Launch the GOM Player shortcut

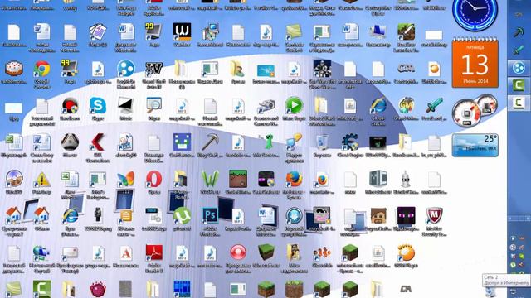pyautogui.click(x=406, y=252)
